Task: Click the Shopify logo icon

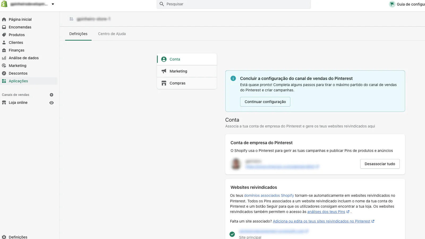Action: pos(4,4)
